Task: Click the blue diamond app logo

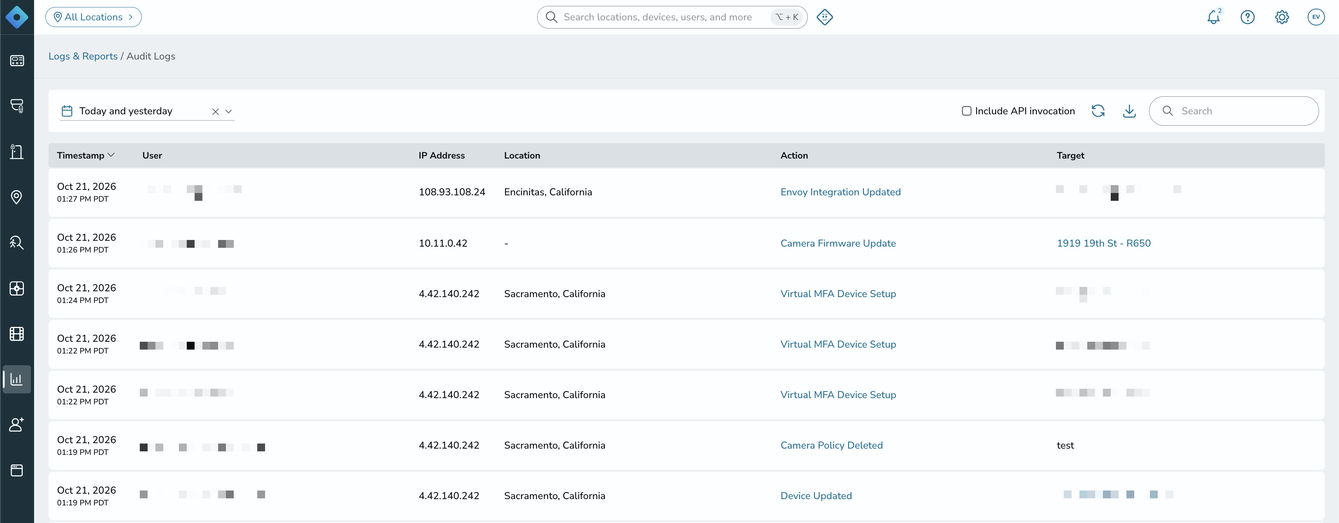Action: click(x=16, y=17)
